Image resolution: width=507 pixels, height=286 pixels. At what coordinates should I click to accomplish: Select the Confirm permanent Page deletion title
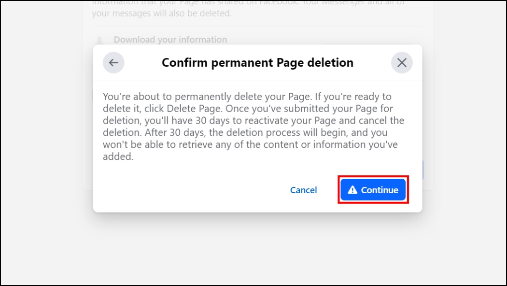coord(257,62)
